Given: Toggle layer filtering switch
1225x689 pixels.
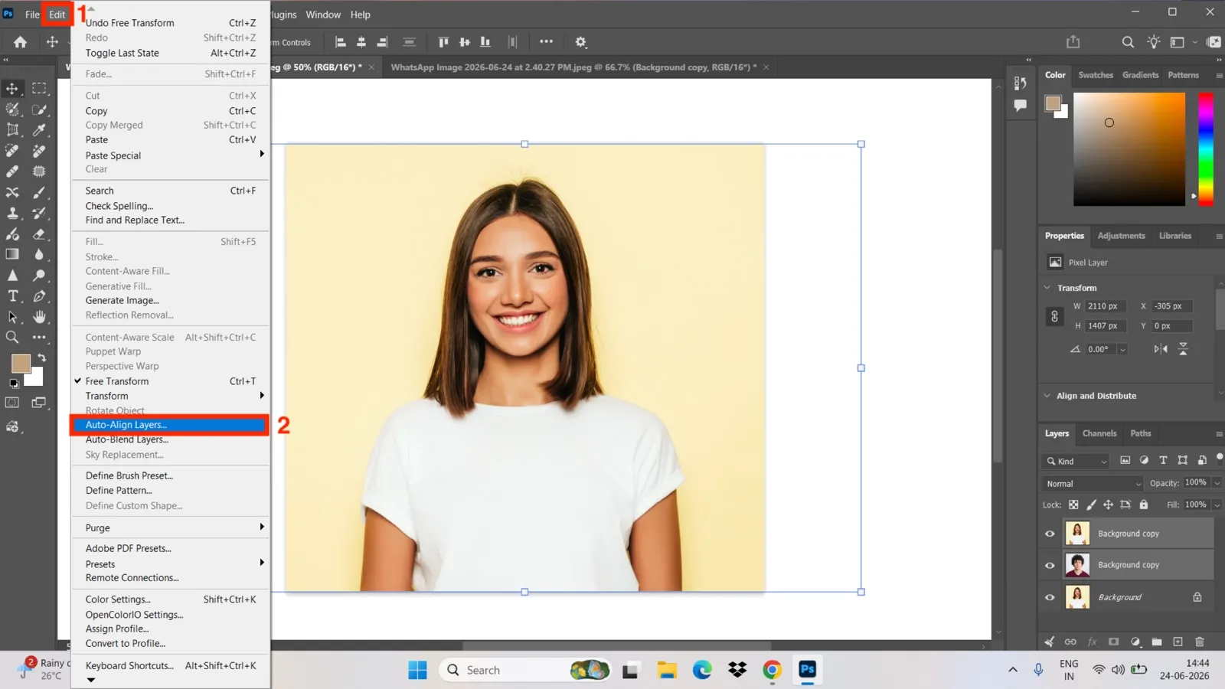Looking at the screenshot, I should [x=1219, y=458].
